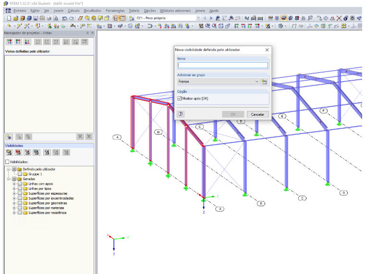This screenshot has width=365, height=274.
Task: Open an existing file via folder icon
Action: 15,18
